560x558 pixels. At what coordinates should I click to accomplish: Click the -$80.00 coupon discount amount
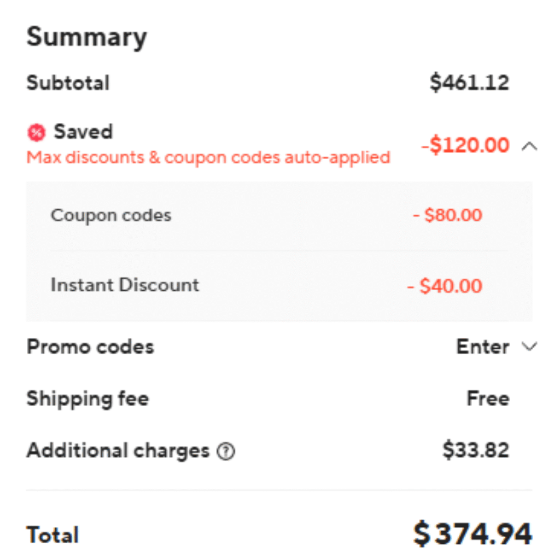click(x=447, y=215)
